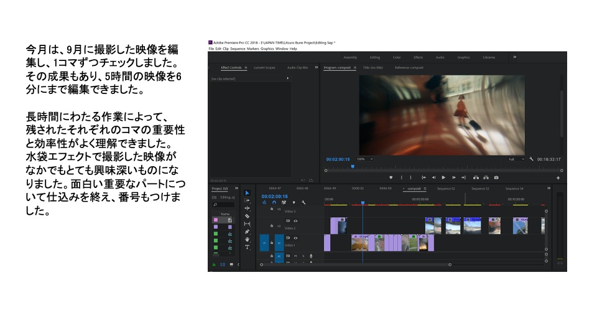
Task: Click search icon in Project panel
Action: pos(215,205)
